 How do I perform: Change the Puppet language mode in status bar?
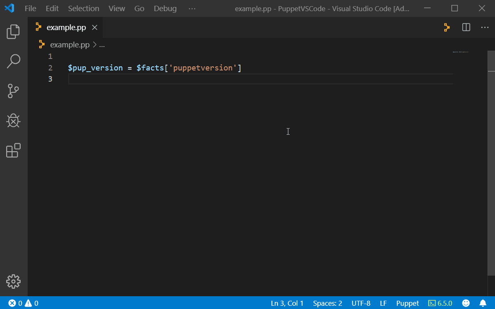408,303
